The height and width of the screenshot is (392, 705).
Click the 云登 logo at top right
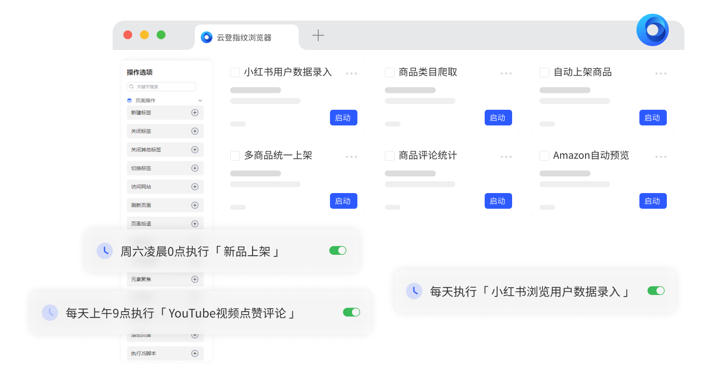(653, 30)
